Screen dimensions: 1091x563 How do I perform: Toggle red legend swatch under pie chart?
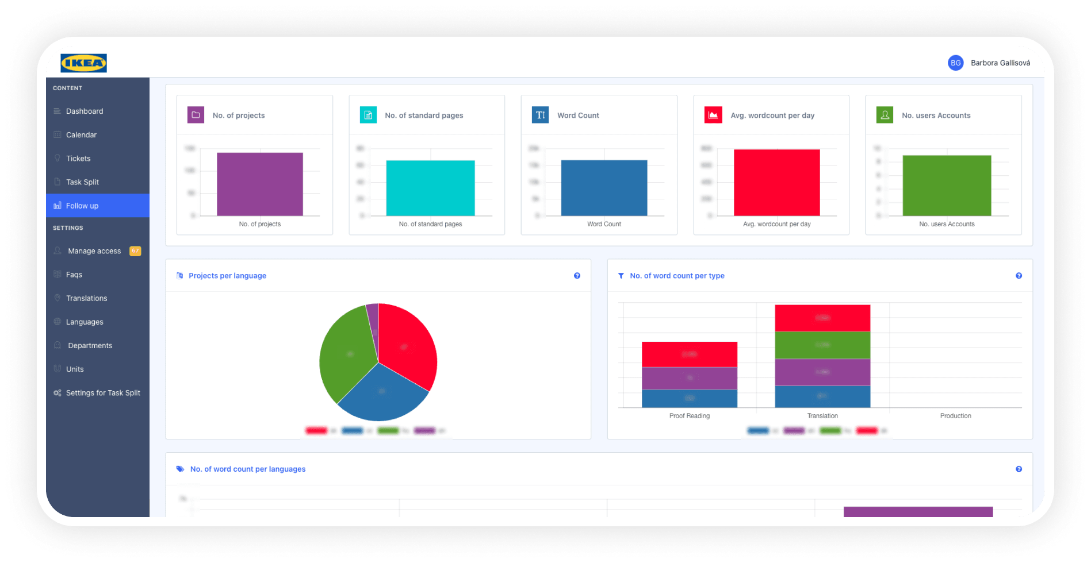[316, 430]
